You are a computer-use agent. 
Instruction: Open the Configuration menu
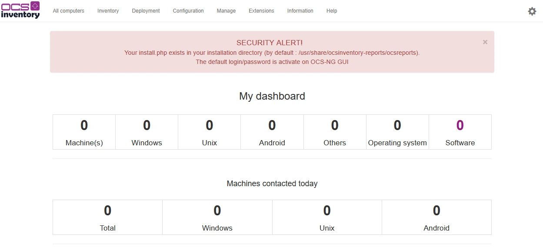click(x=188, y=11)
